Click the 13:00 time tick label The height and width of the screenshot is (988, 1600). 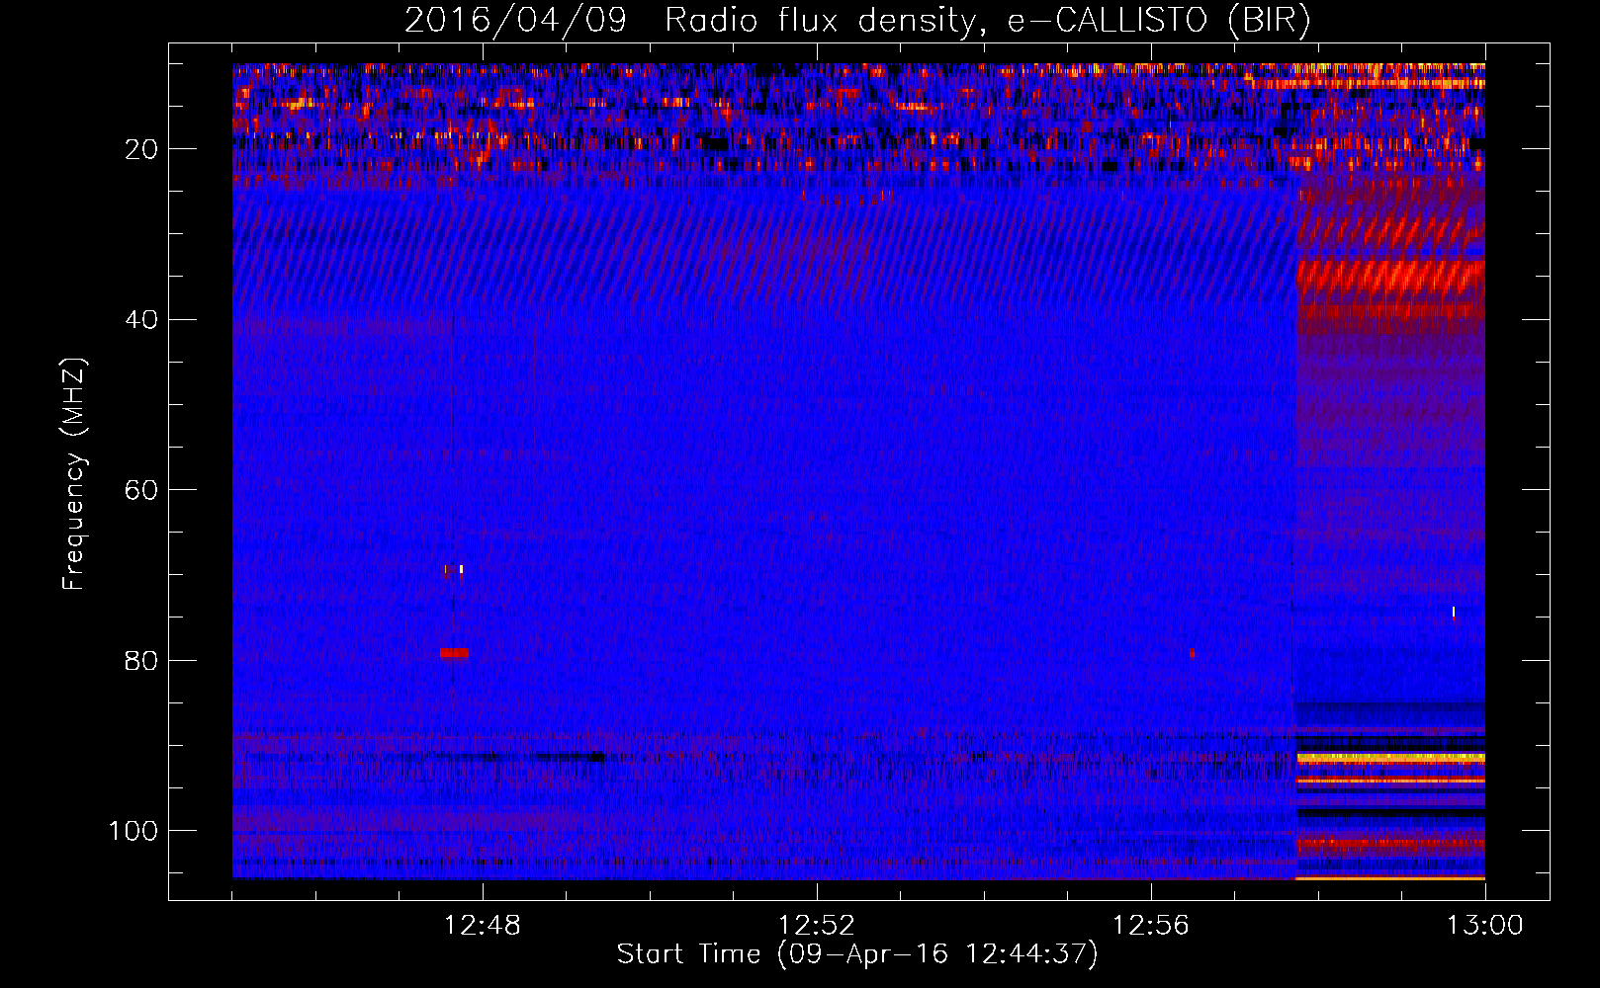point(1485,926)
